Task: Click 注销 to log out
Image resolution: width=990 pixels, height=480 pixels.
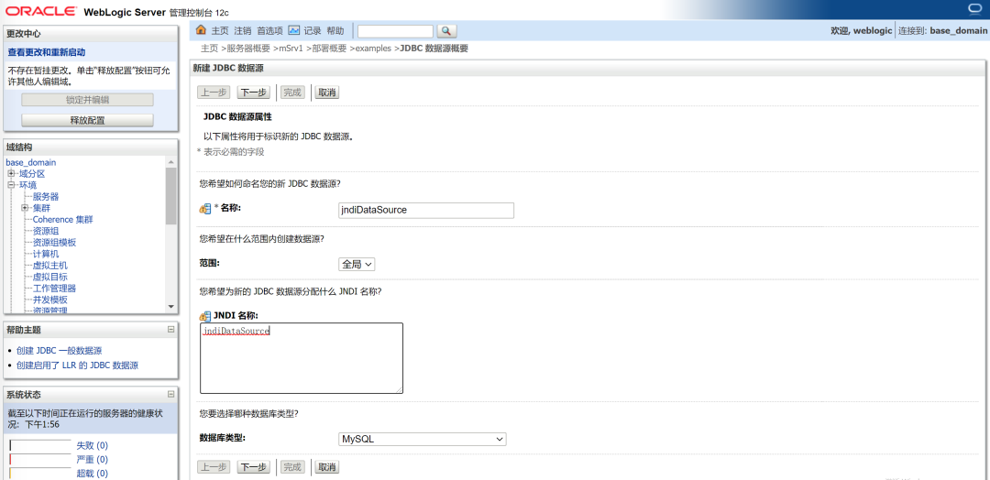Action: 242,30
